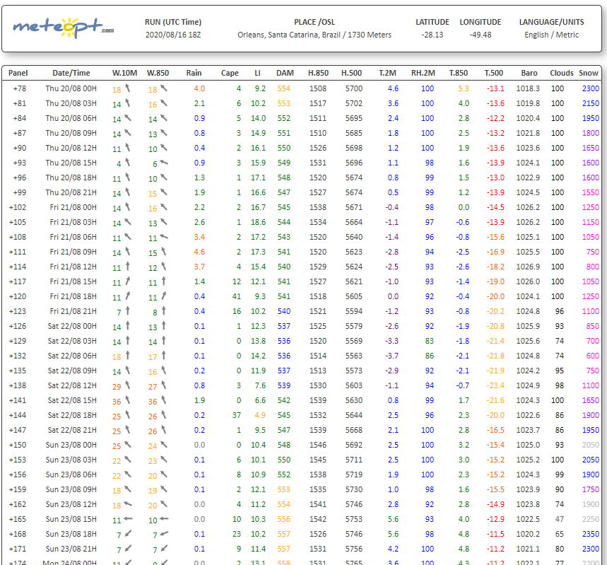
Task: Click the DAM column header
Action: click(x=285, y=73)
